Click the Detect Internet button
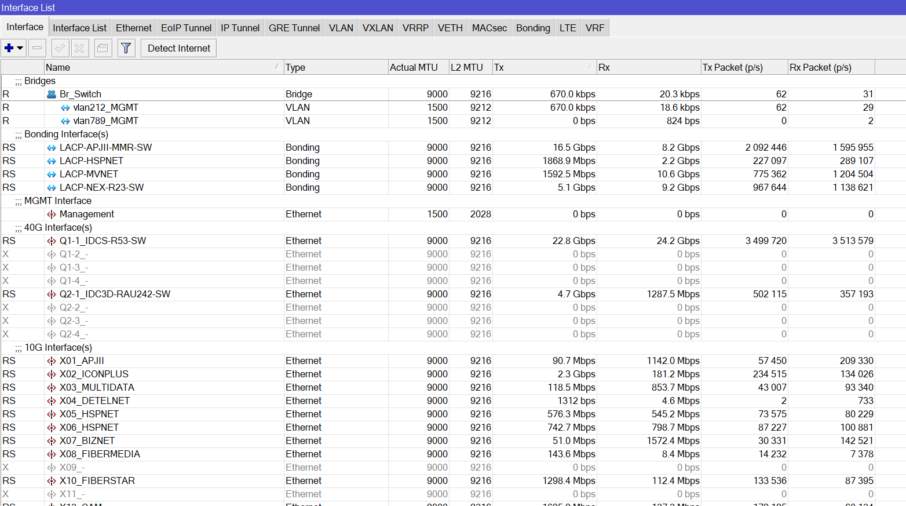This screenshot has height=506, width=906. 178,48
